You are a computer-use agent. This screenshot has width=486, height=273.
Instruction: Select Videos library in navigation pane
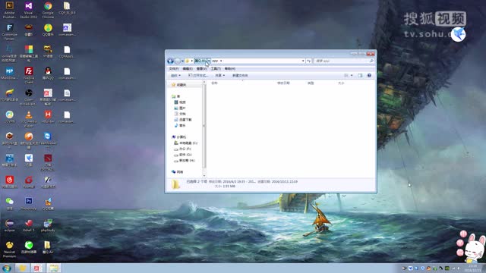pyautogui.click(x=180, y=102)
